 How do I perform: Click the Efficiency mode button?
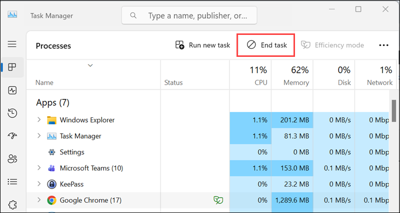[x=332, y=45]
